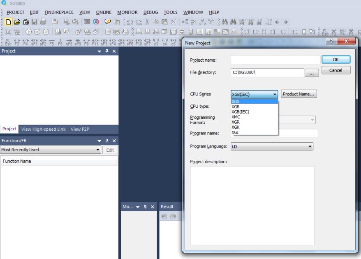Pin the Project panel with pushpin
Screen dimensions: 361x259
coord(107,51)
